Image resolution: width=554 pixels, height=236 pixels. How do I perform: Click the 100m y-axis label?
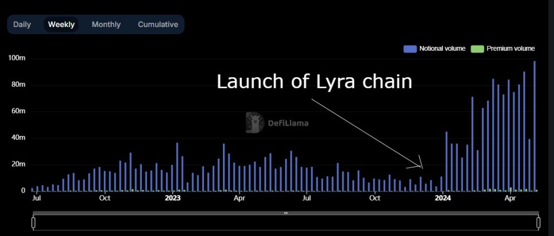click(17, 58)
